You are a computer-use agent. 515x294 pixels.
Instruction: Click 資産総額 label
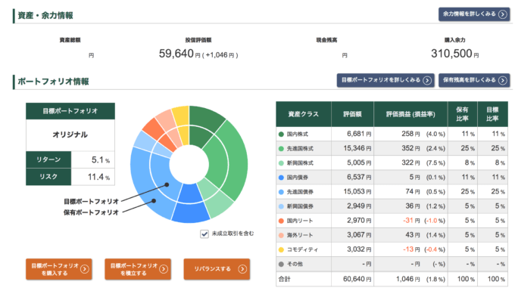(70, 40)
